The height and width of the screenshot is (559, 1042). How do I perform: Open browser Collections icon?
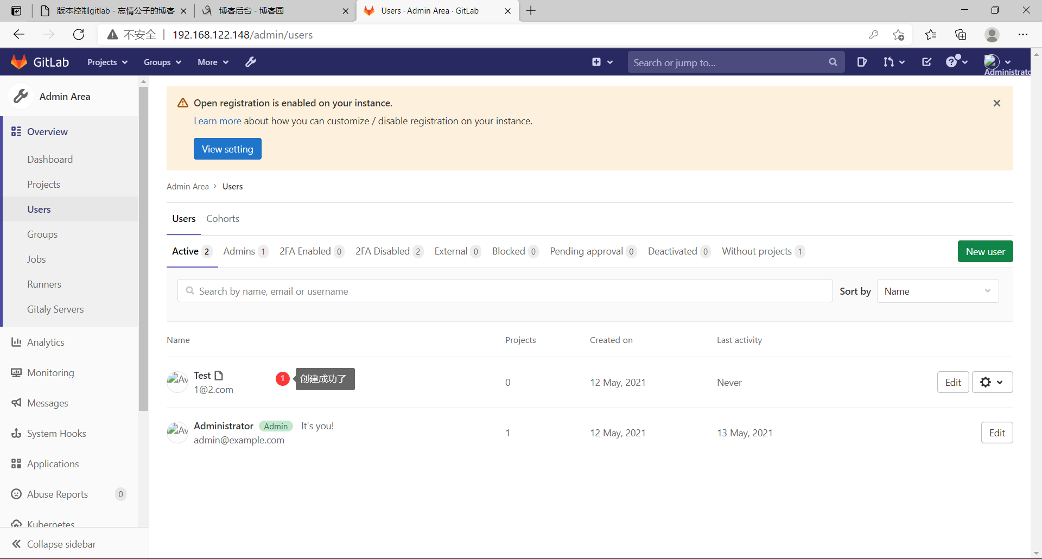(x=961, y=35)
